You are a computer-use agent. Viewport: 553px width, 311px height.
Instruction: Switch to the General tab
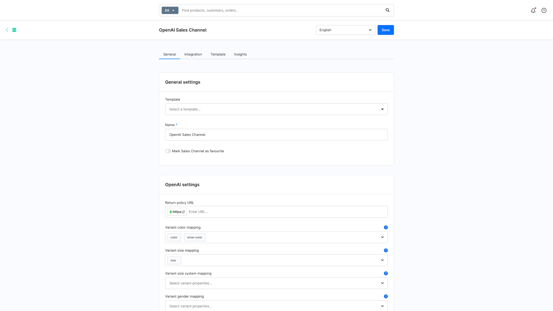click(169, 54)
